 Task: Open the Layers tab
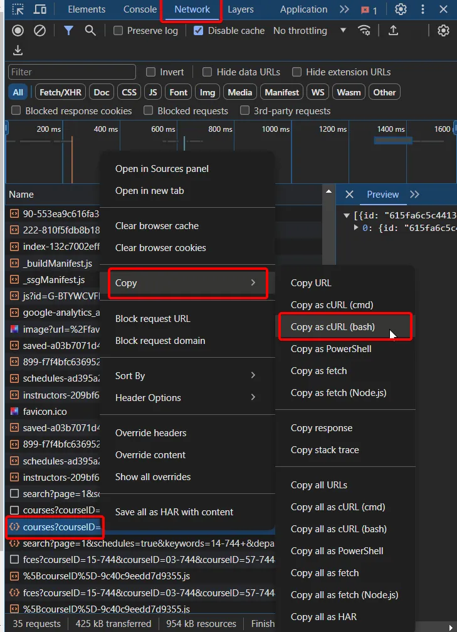point(240,9)
